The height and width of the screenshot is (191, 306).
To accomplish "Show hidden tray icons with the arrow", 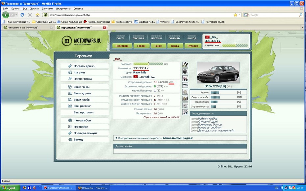I will click(282, 188).
